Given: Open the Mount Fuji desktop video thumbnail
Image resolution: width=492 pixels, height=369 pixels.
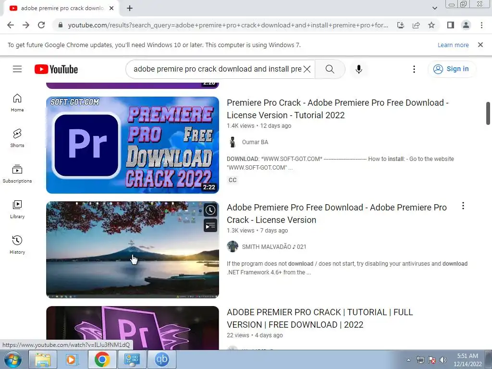Looking at the screenshot, I should [133, 250].
